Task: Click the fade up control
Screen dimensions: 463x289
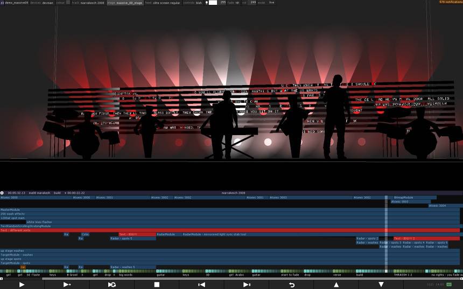Action: coord(234,2)
